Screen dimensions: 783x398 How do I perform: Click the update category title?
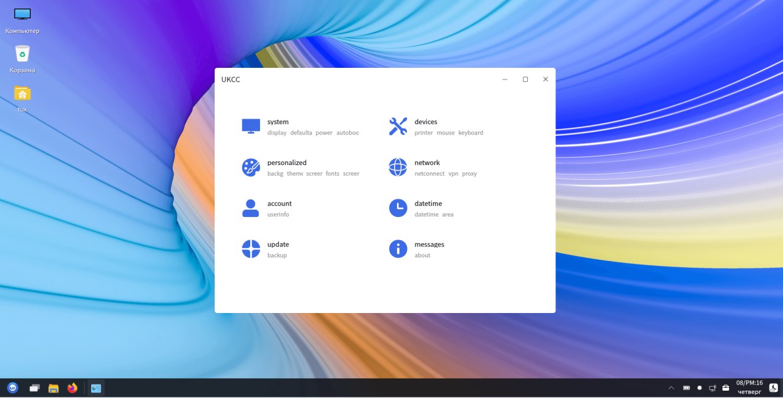tap(278, 245)
